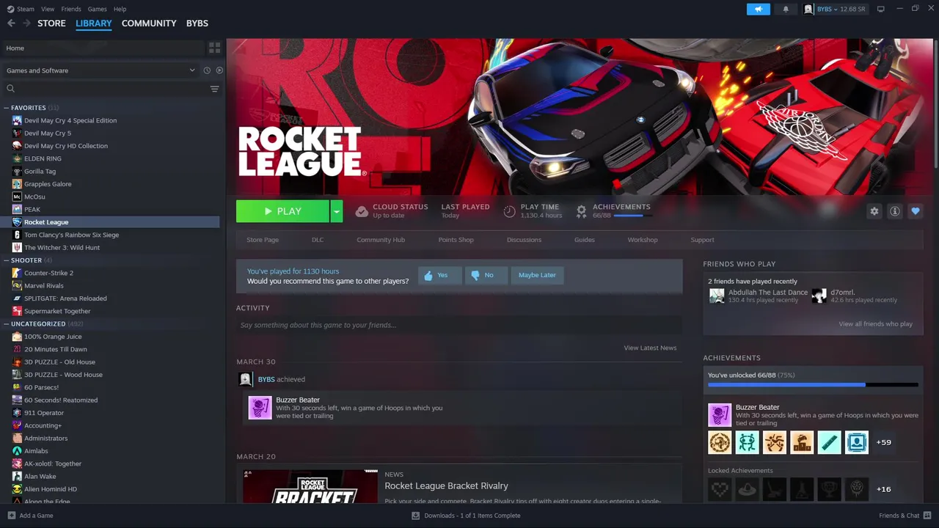Click the activity status input field
The height and width of the screenshot is (528, 939).
coord(459,325)
